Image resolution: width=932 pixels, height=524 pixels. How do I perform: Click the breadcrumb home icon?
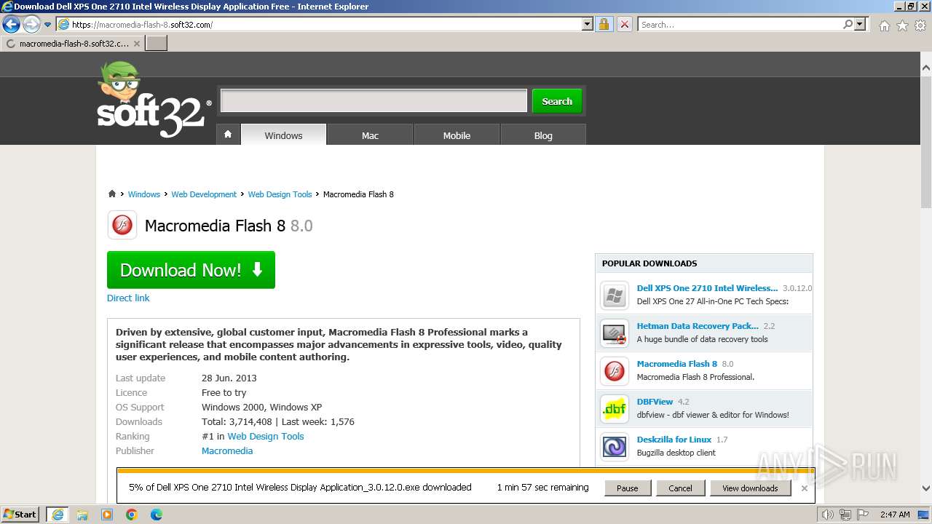[112, 194]
